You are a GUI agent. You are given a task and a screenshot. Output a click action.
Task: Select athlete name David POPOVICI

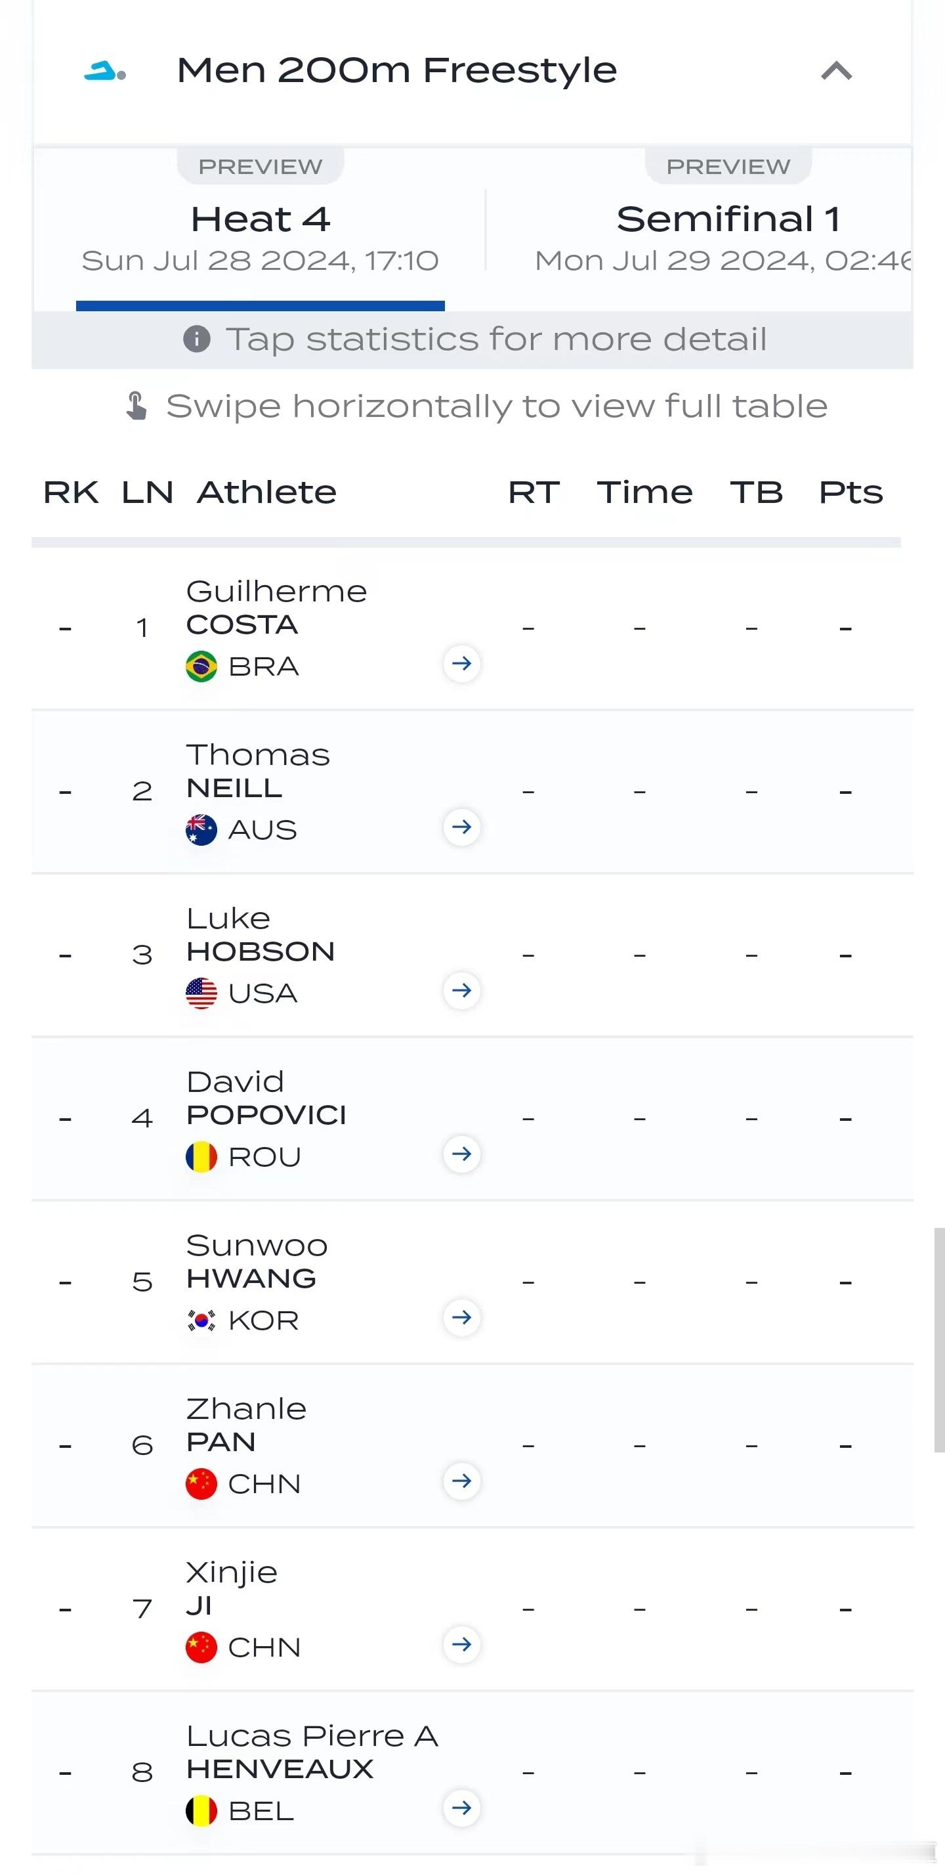tap(266, 1099)
